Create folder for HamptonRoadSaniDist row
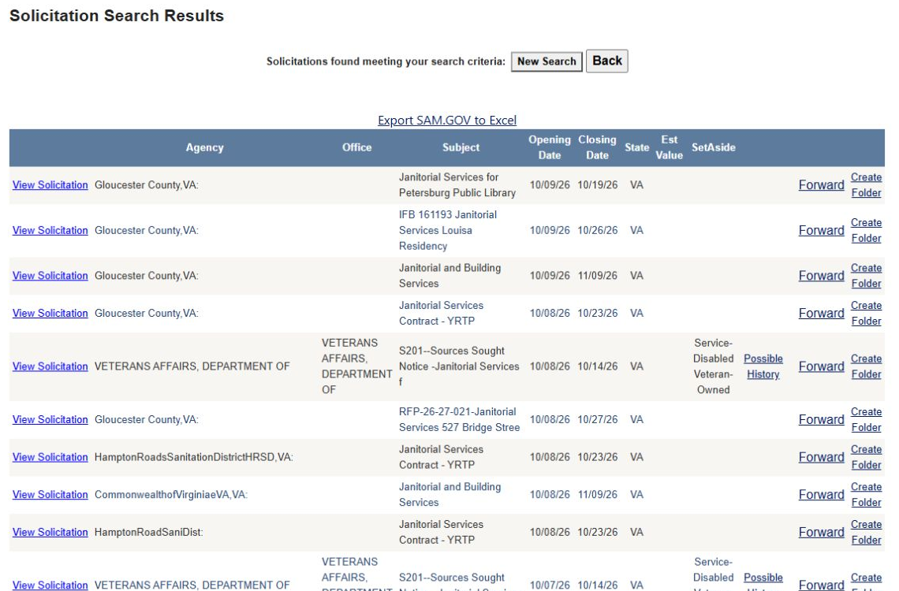Screen dimensions: 899x591 coord(866,533)
